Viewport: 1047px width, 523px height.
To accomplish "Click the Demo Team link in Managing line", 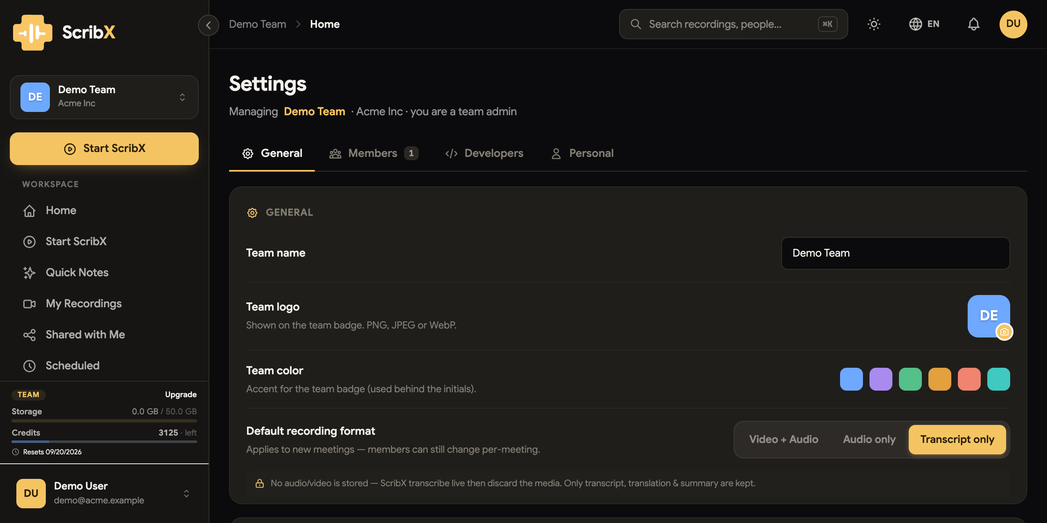I will point(315,112).
